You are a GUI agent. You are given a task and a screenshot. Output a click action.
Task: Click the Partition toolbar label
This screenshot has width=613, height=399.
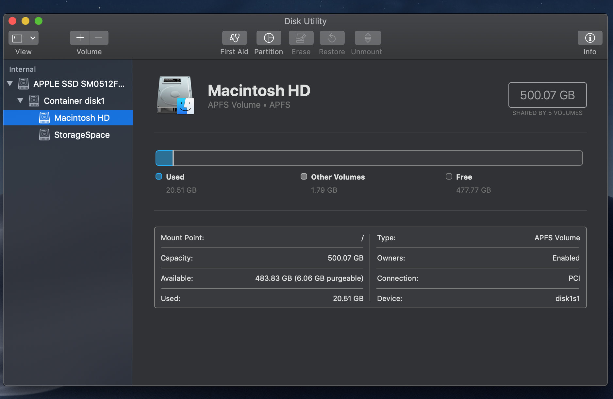click(x=269, y=52)
